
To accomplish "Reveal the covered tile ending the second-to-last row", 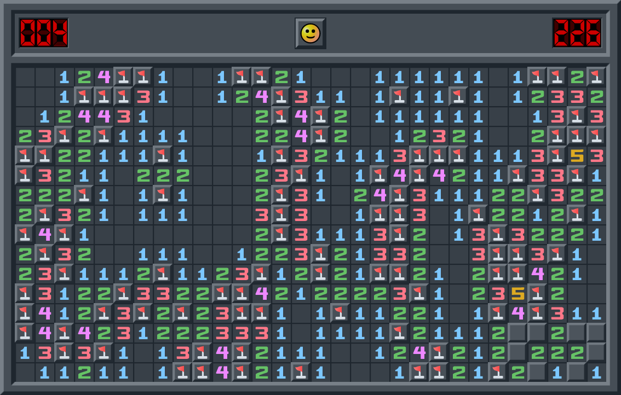I will pos(596,353).
